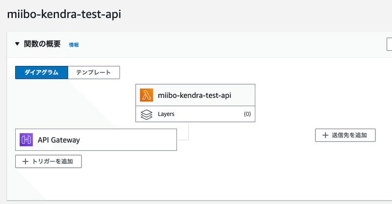Click the Layers count (0)

pos(247,114)
